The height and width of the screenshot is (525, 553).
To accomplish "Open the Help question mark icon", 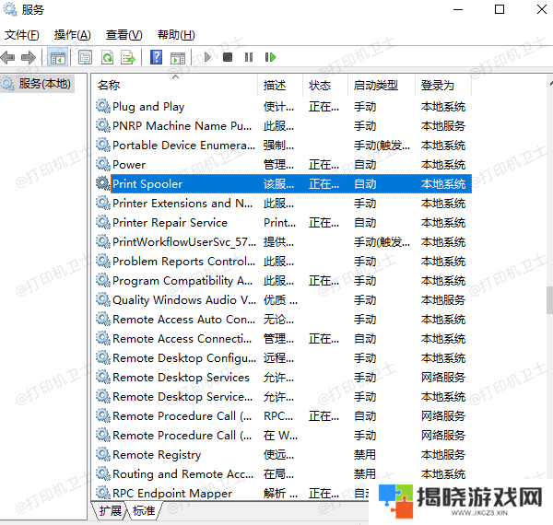I will 157,57.
